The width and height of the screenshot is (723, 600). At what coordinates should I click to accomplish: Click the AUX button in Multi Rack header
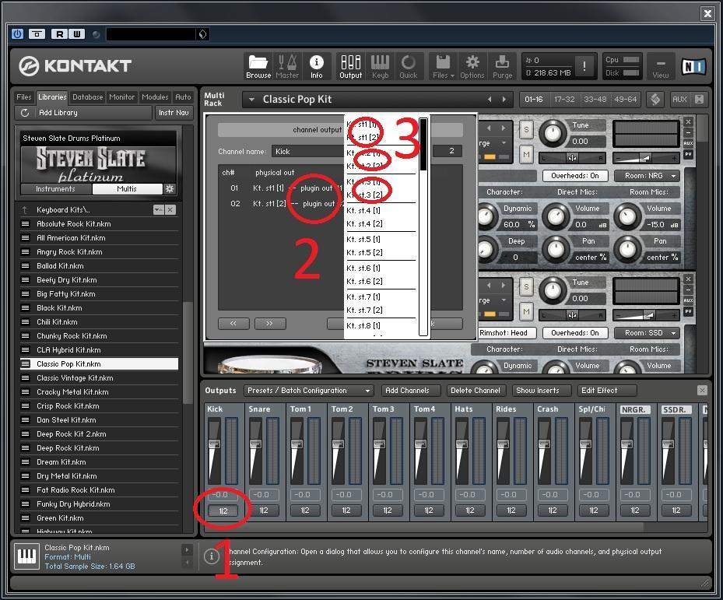679,99
